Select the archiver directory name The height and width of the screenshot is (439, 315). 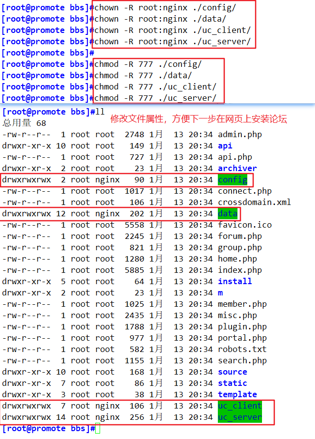click(237, 169)
